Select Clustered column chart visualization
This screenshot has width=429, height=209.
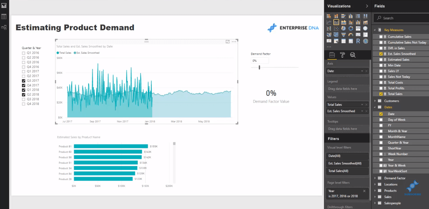351,16
